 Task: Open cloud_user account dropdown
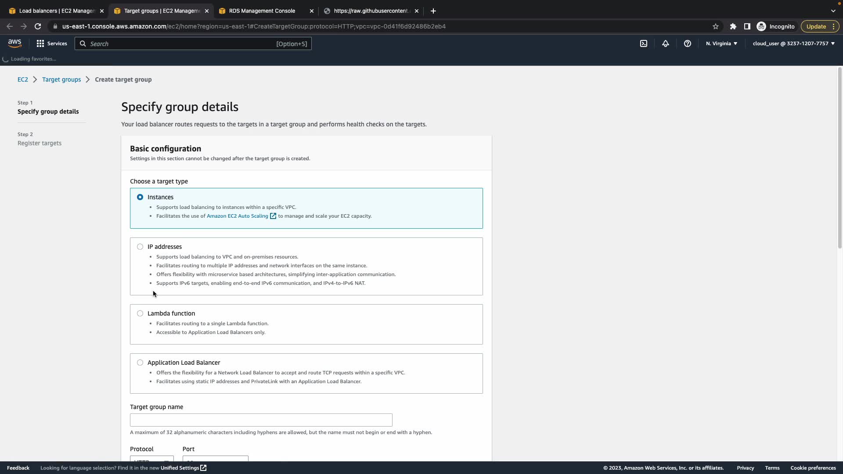(x=793, y=43)
